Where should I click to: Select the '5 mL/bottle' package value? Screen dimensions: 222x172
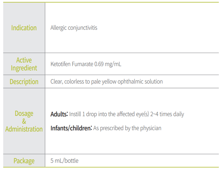pyautogui.click(x=65, y=161)
